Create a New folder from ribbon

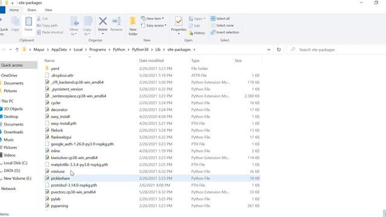133,26
